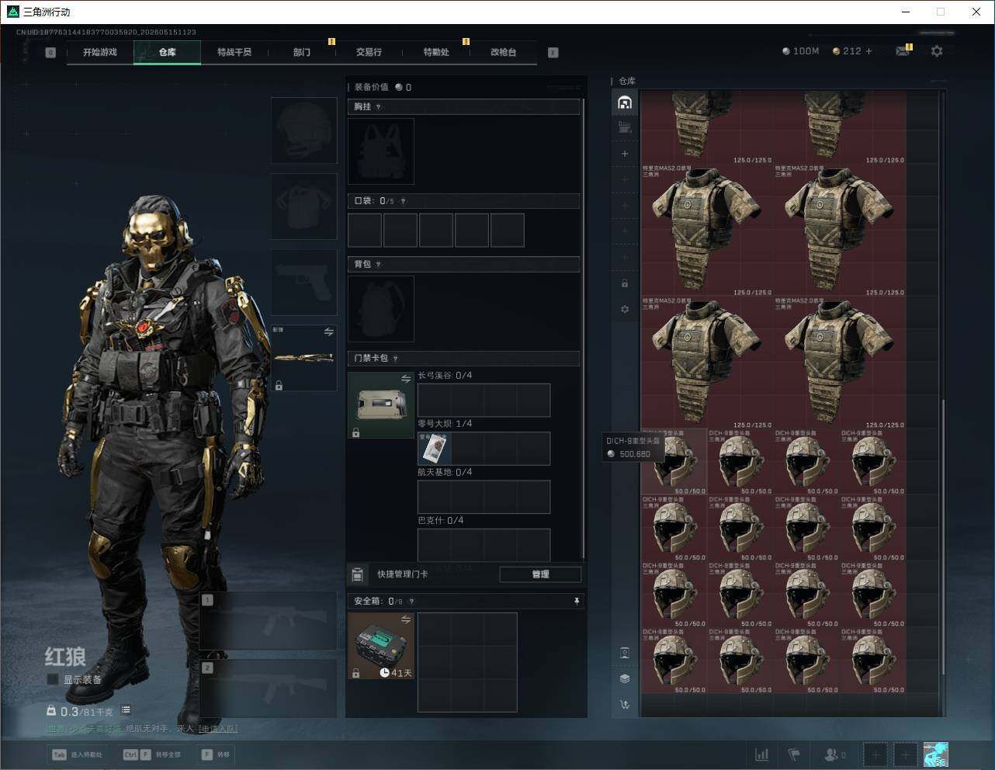Click the 长弓溪谷 keycard slot row
The width and height of the screenshot is (995, 770).
coord(484,401)
